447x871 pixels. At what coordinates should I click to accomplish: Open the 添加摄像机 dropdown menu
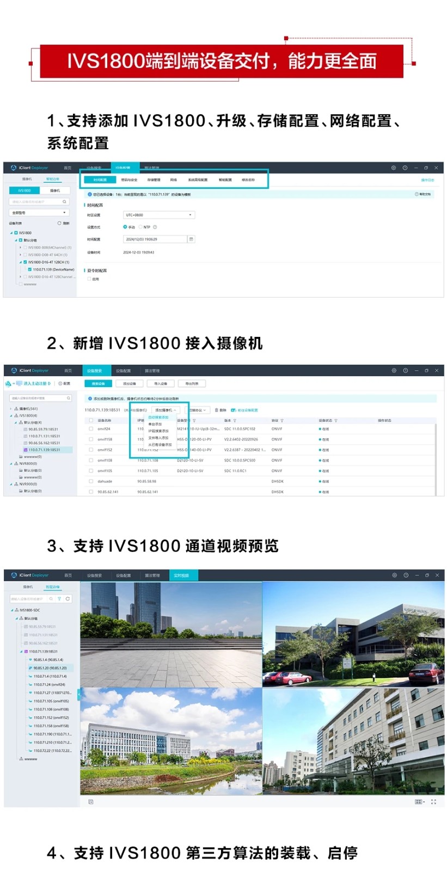(x=165, y=410)
